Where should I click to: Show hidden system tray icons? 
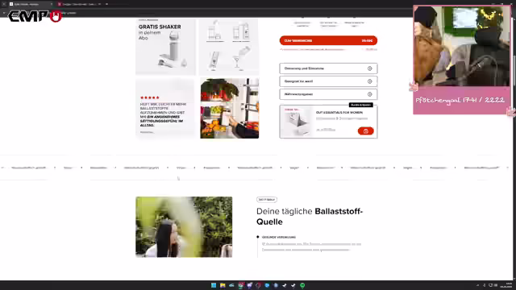coord(477,285)
